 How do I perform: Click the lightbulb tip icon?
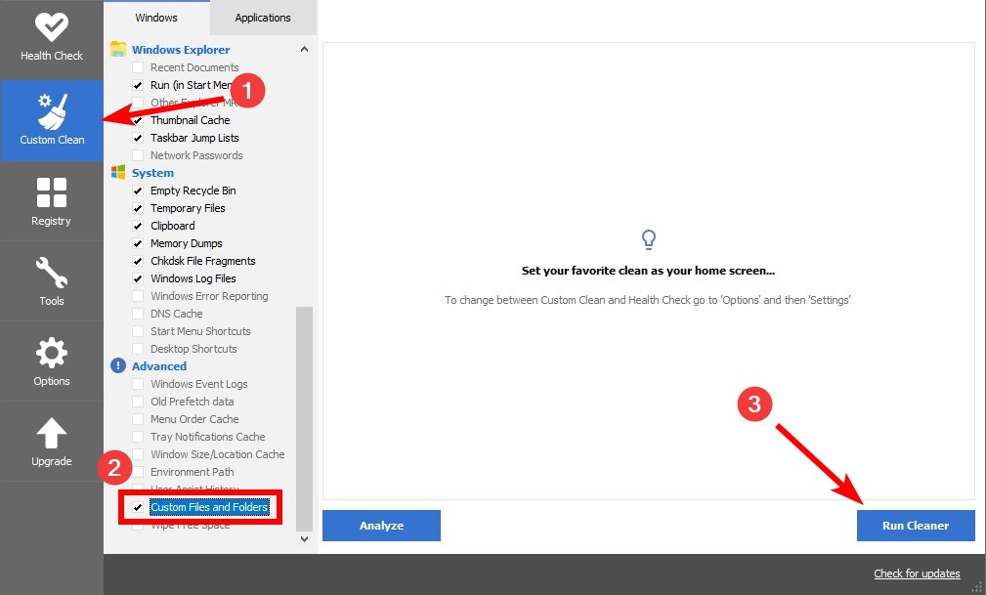[648, 239]
